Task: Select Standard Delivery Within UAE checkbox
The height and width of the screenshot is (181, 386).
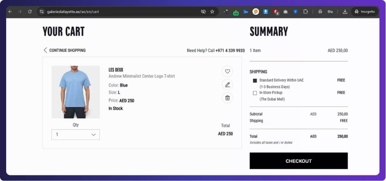Action: 255,81
